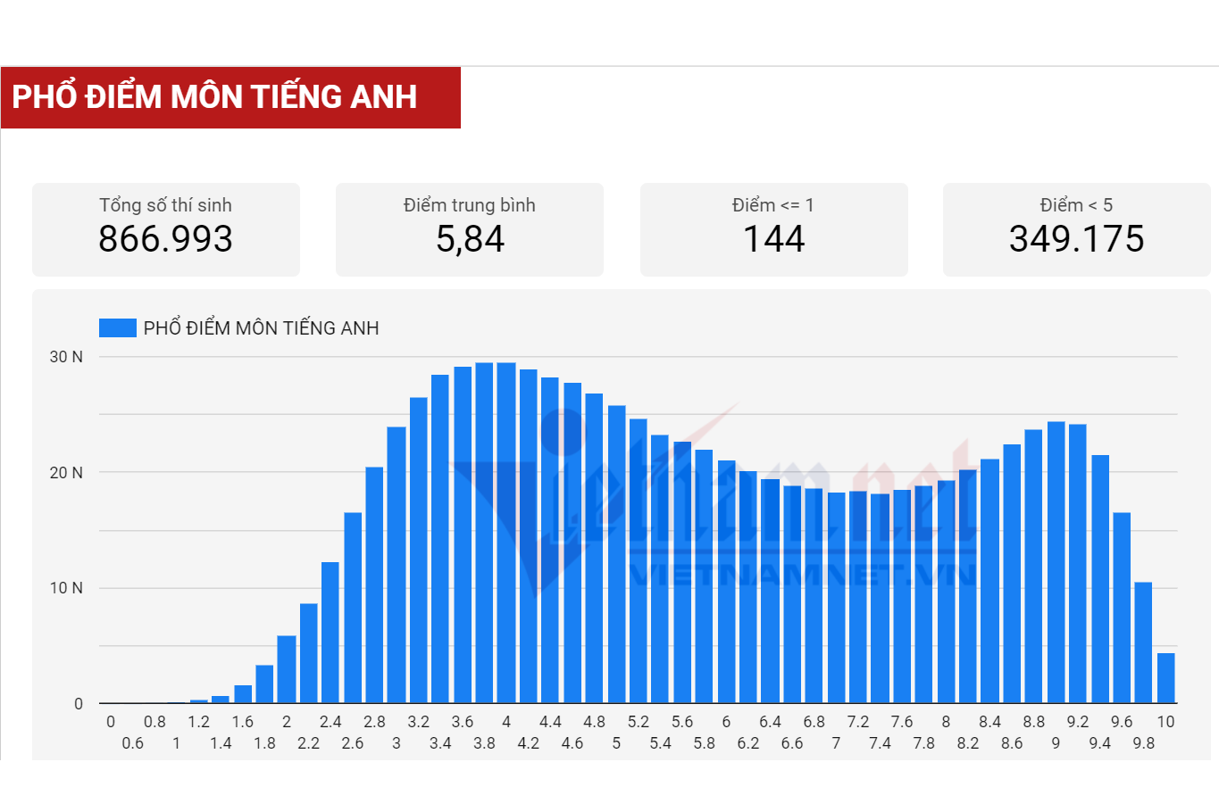Click the chart bar for score 10
The height and width of the screenshot is (812, 1219).
click(1165, 678)
